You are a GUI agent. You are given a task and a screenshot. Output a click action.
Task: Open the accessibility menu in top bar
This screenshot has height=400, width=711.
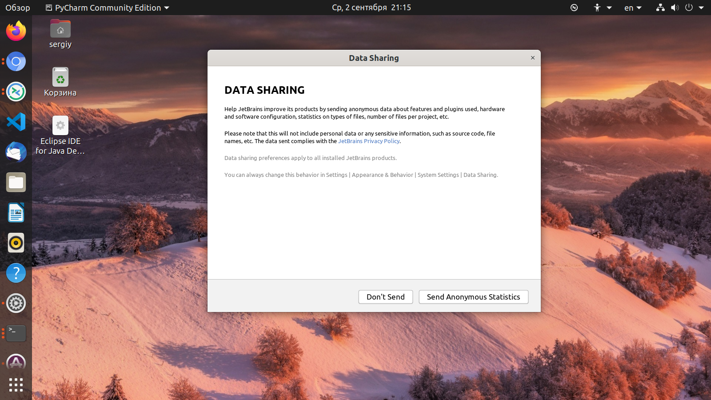(x=602, y=8)
